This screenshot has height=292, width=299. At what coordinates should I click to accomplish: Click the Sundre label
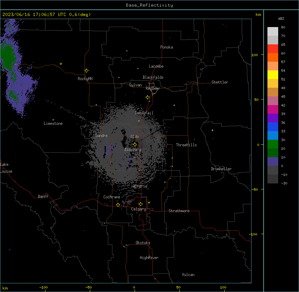(x=101, y=136)
